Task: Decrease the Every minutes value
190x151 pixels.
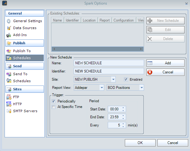Action: tap(123, 127)
